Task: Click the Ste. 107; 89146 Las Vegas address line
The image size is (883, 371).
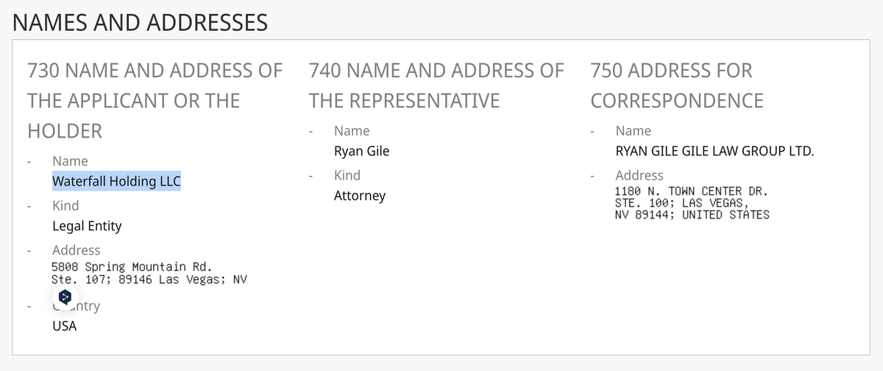Action: (x=149, y=280)
